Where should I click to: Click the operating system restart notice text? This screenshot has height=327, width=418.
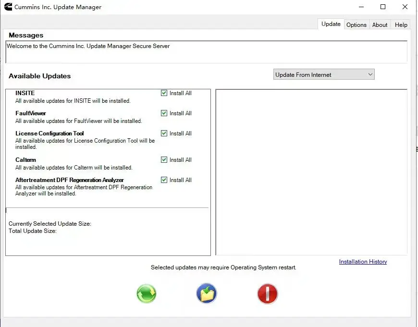(x=223, y=267)
